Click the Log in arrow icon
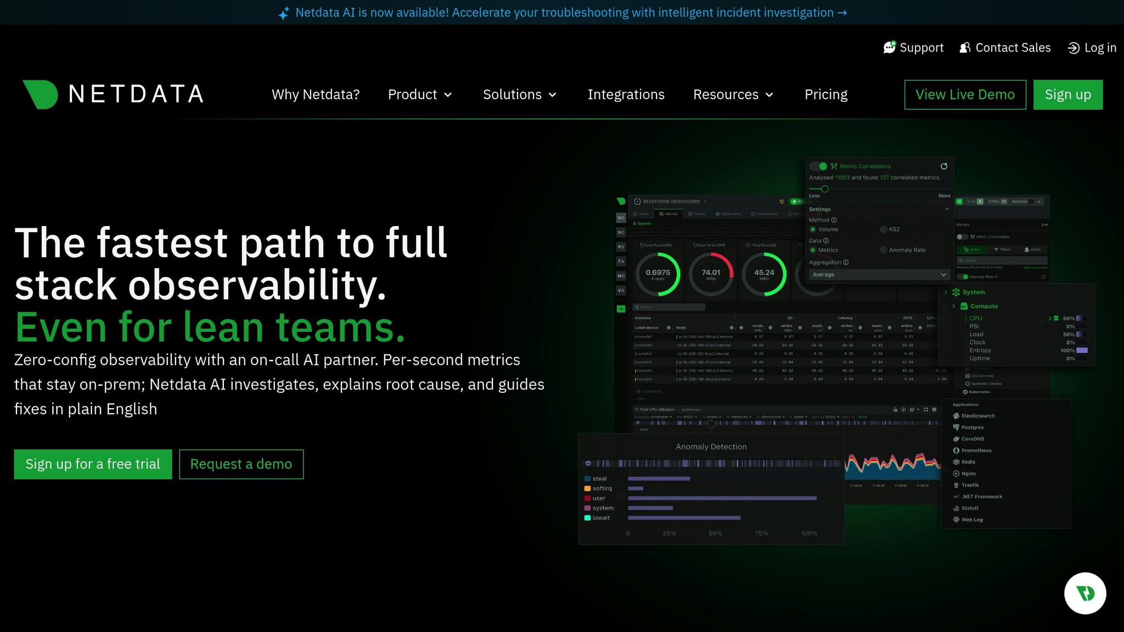The image size is (1124, 632). (x=1073, y=48)
